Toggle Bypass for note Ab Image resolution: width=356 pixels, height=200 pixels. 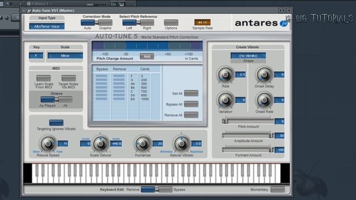101,84
